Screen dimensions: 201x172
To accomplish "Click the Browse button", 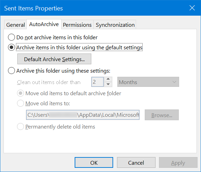I will tap(162, 115).
